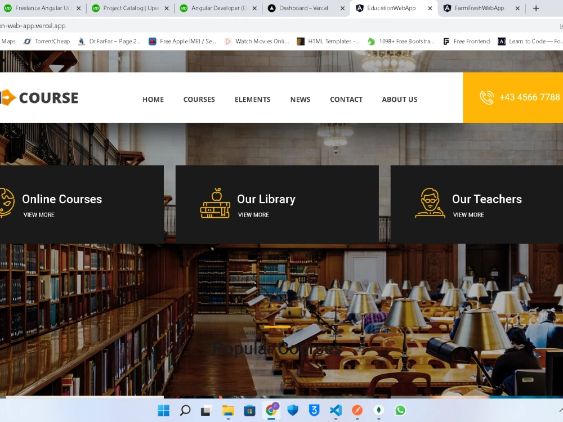
Task: Open the Online Courses heading
Action: 62,199
